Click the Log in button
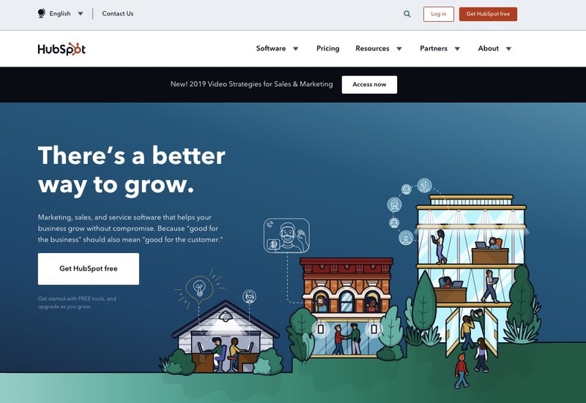 (x=438, y=14)
